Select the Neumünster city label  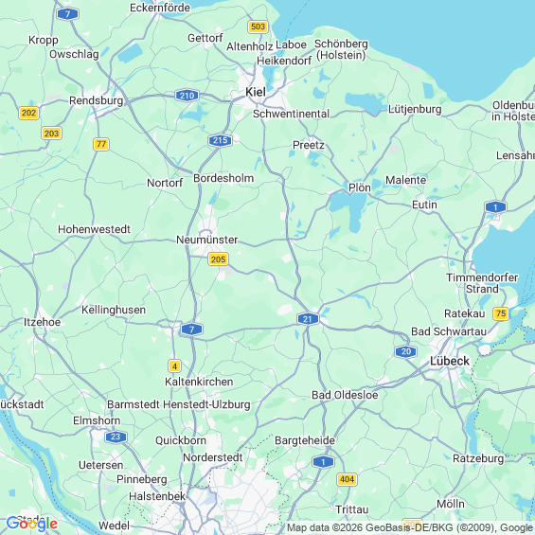pos(206,240)
